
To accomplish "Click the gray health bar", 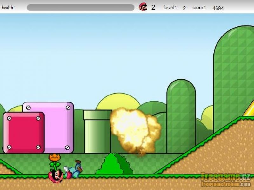I will (x=81, y=8).
